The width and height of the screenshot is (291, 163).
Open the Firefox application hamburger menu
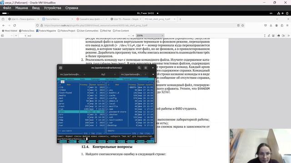pyautogui.click(x=287, y=25)
